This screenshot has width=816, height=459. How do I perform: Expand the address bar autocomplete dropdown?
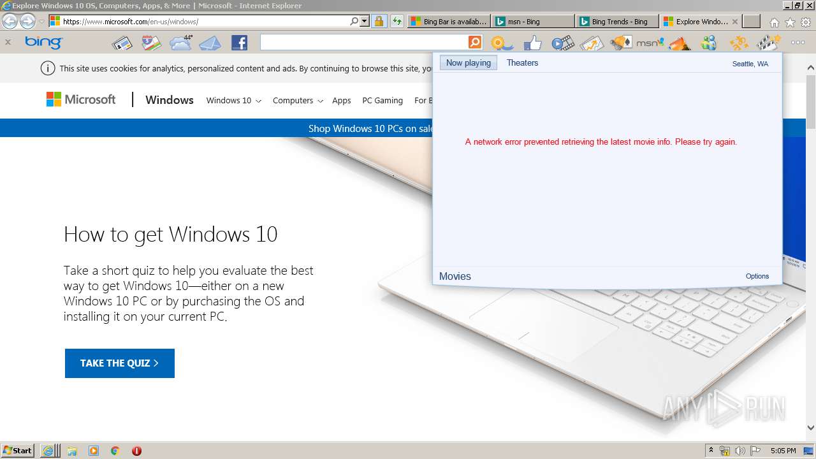365,21
